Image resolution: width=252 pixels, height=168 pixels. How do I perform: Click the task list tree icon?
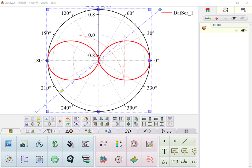86,159
